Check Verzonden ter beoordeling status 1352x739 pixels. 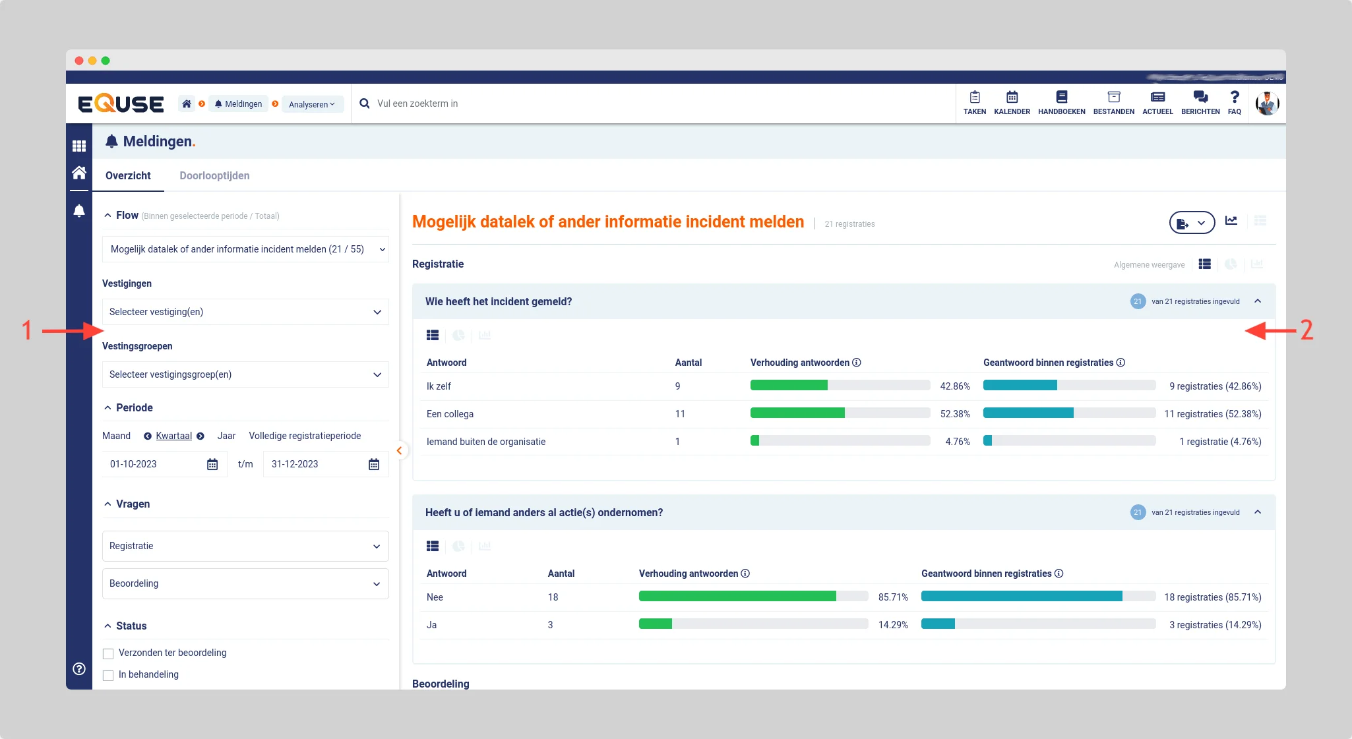[x=108, y=653]
